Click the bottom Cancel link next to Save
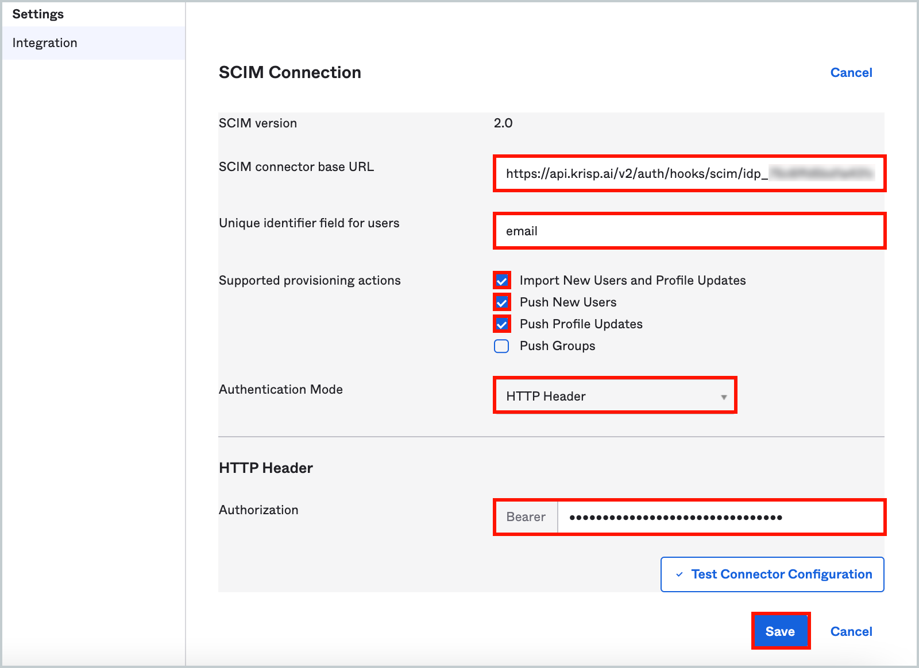The height and width of the screenshot is (668, 919). click(x=851, y=631)
